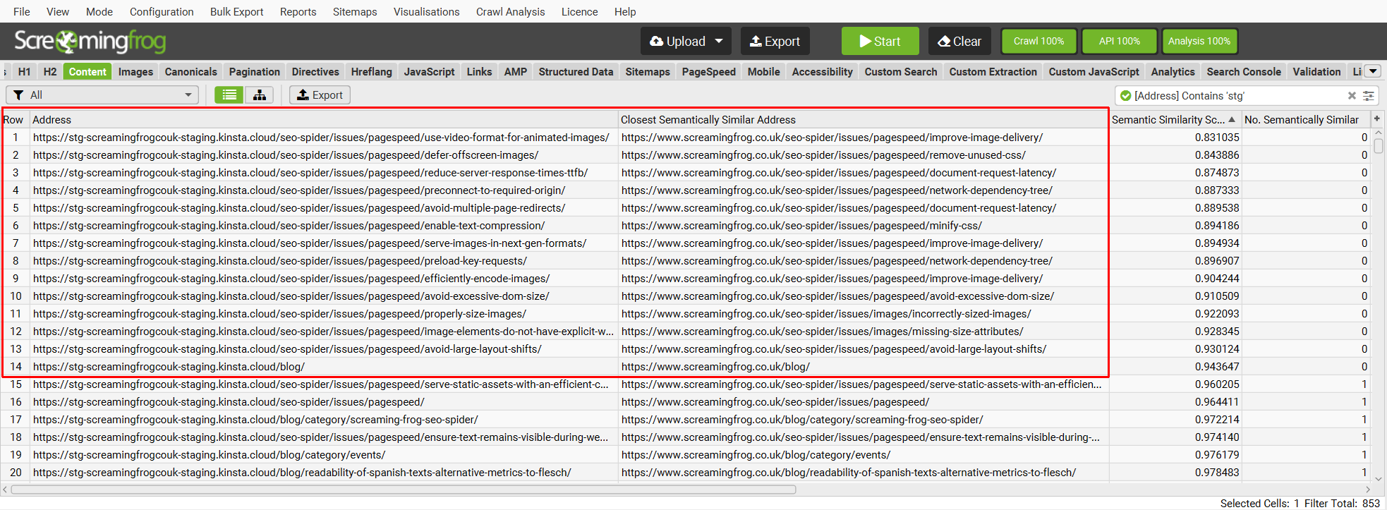The height and width of the screenshot is (510, 1387).
Task: Open the Licence menu
Action: click(579, 11)
